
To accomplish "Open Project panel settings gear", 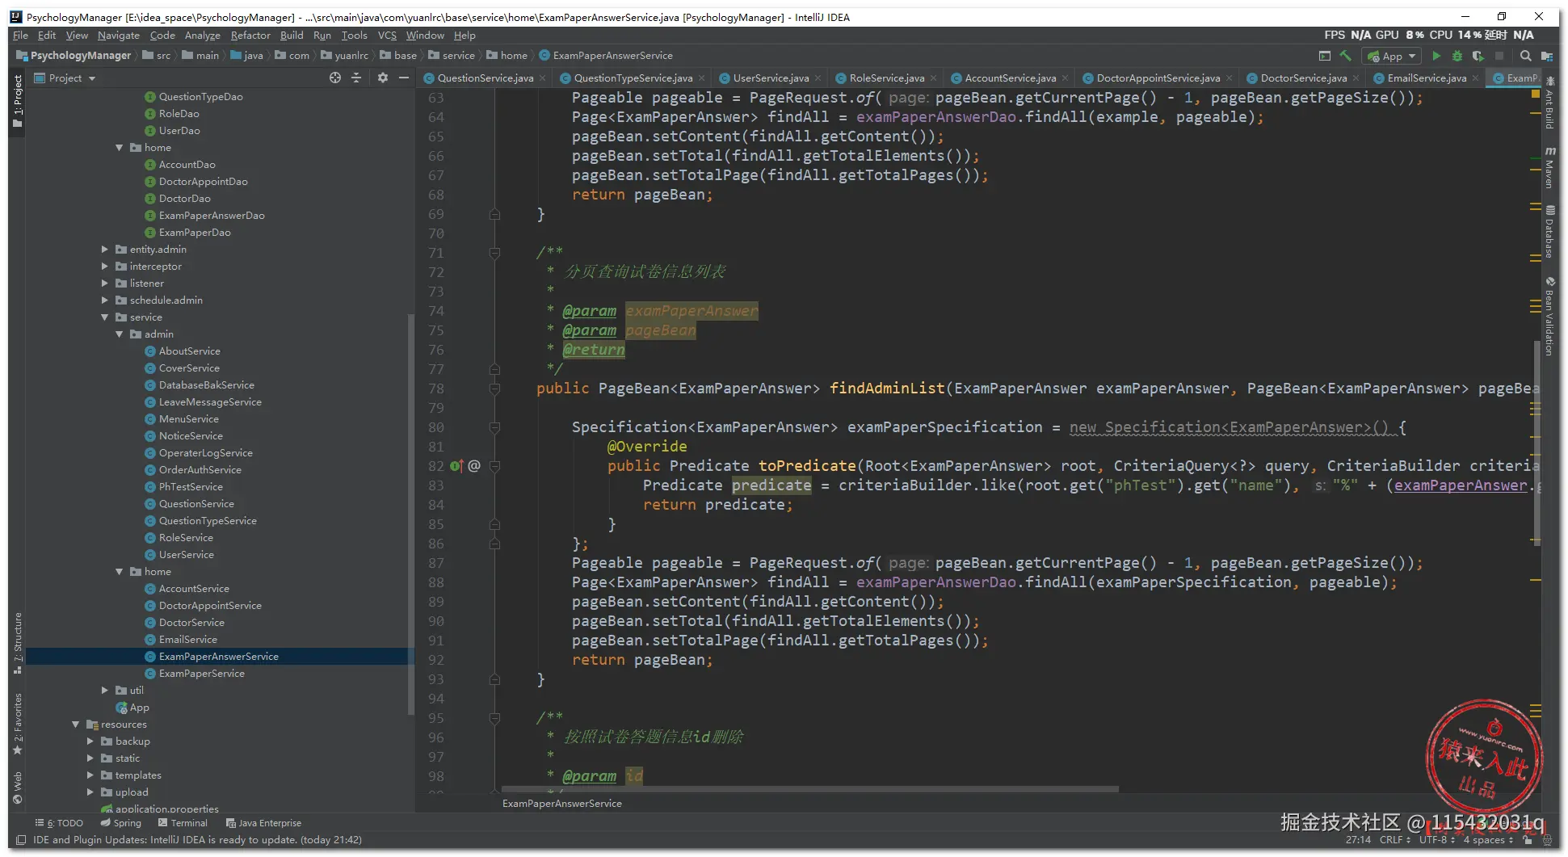I will [x=382, y=78].
